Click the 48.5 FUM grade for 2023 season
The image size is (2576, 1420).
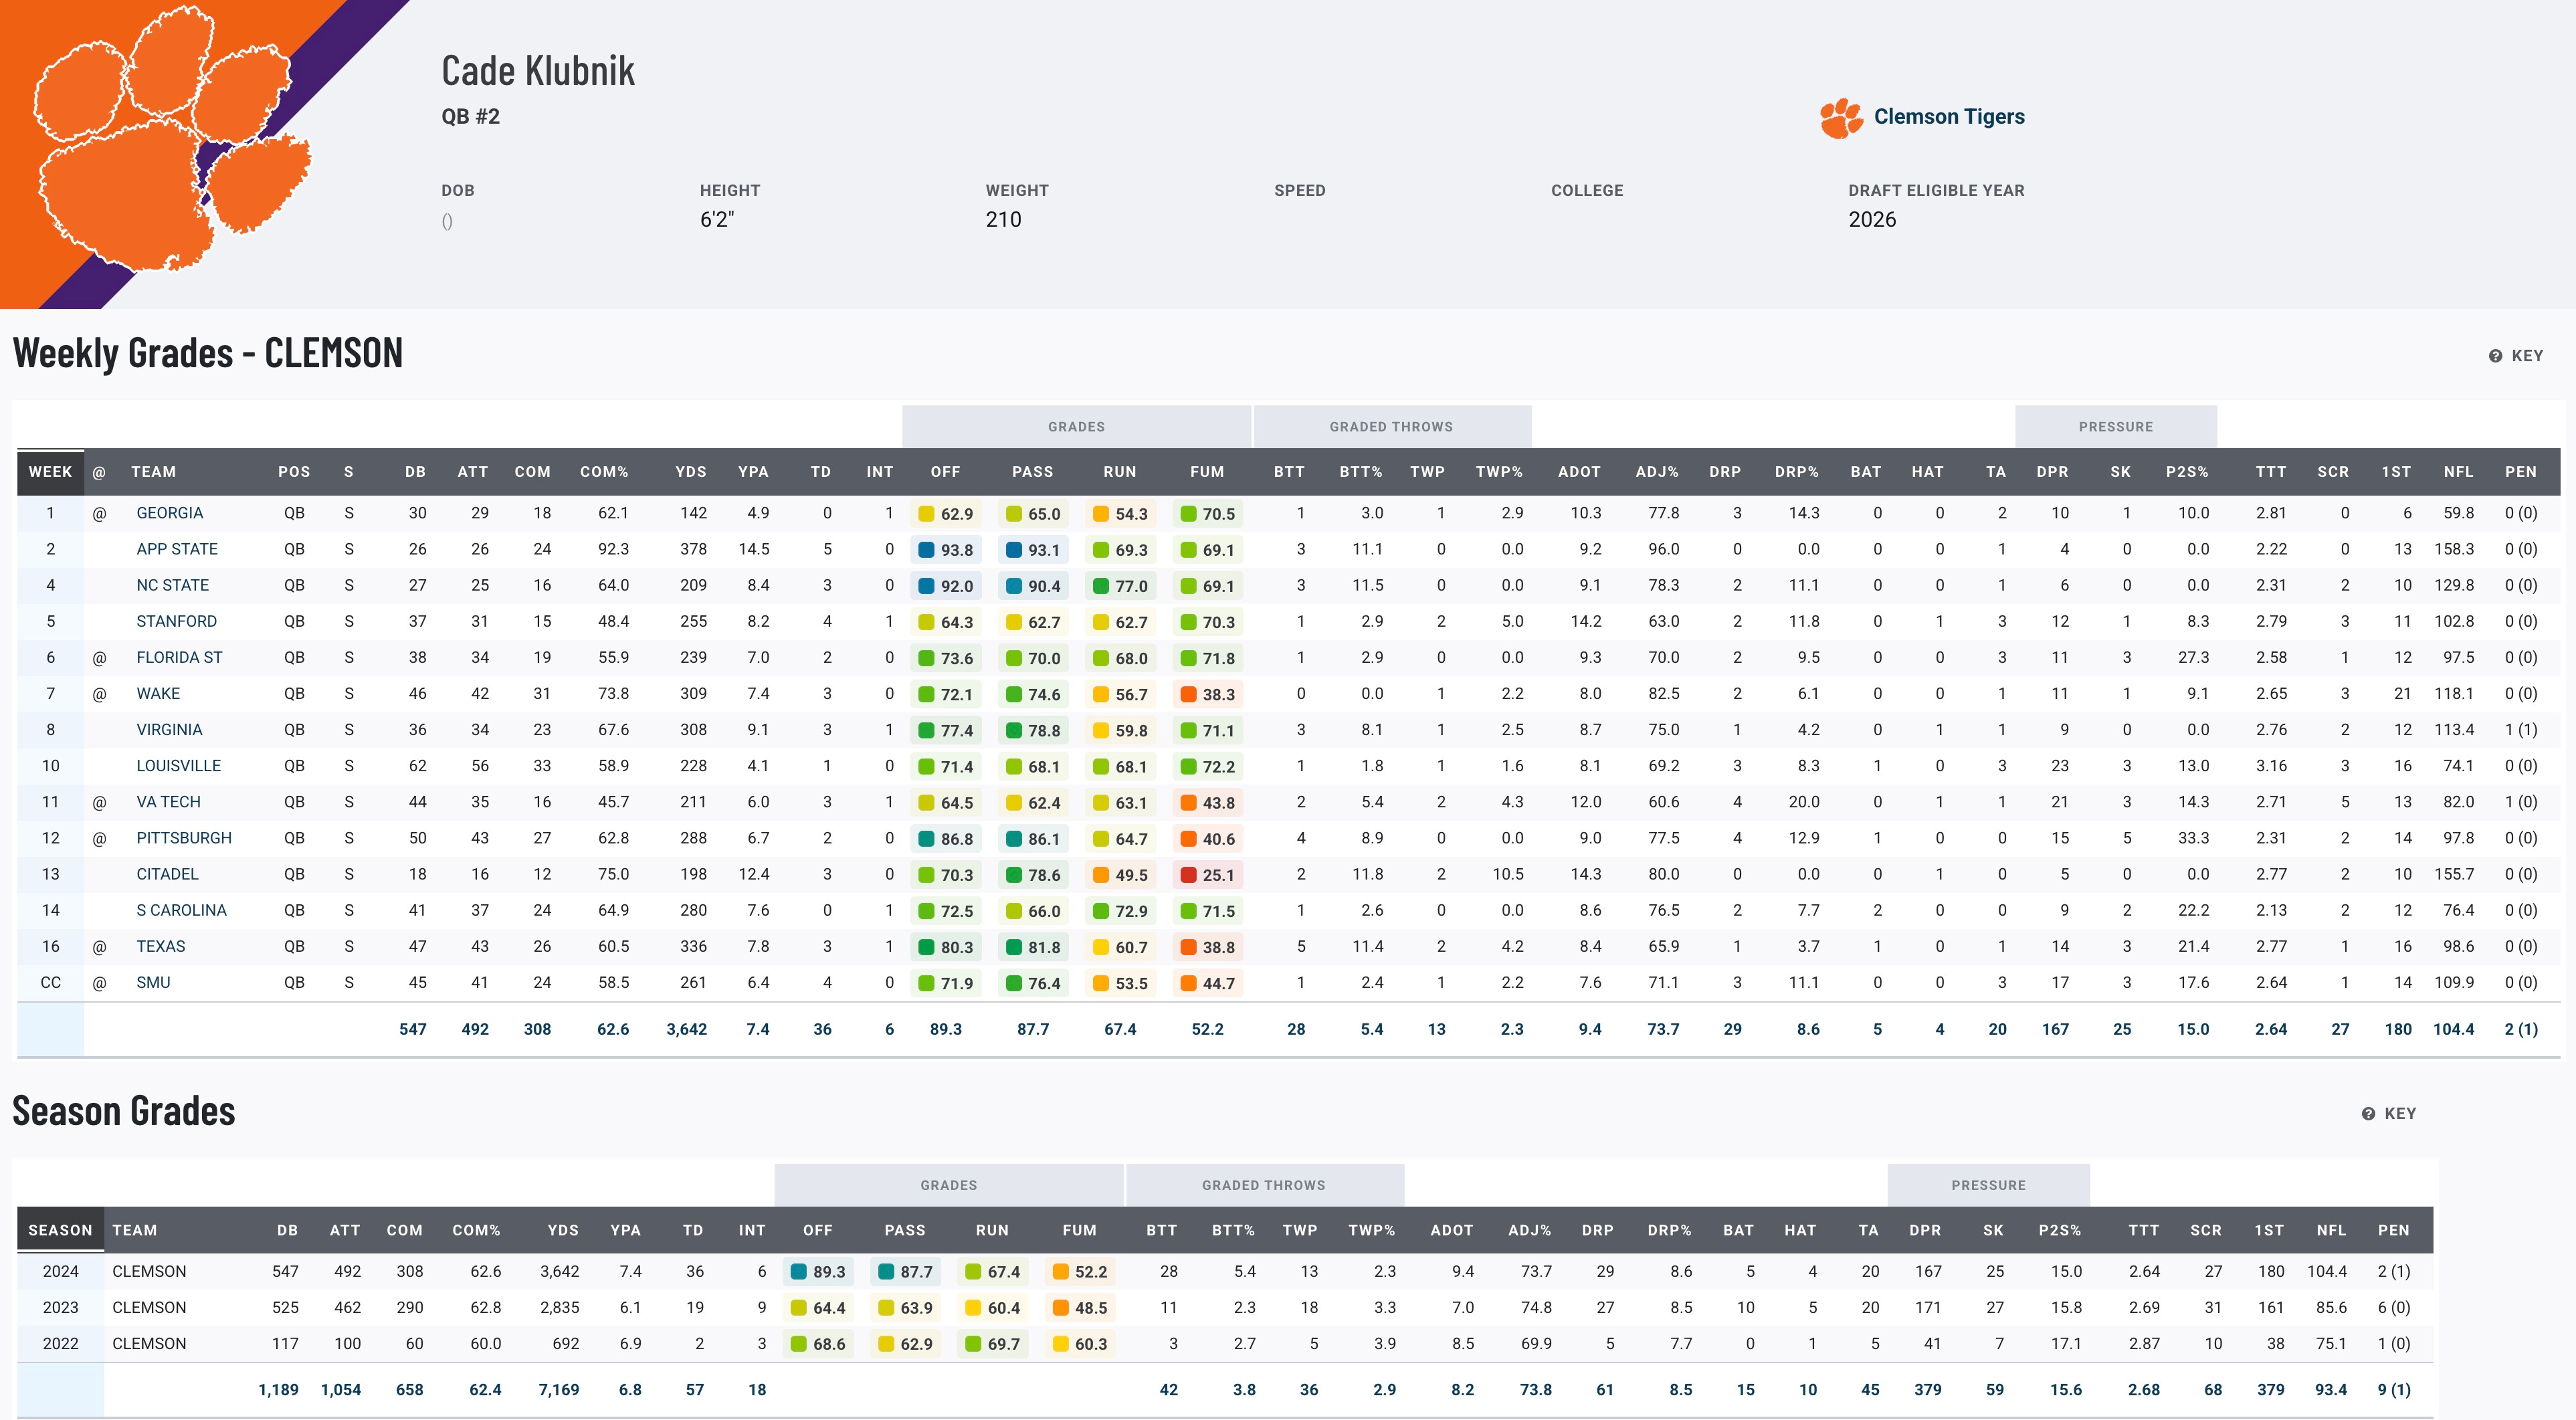pyautogui.click(x=1080, y=1308)
